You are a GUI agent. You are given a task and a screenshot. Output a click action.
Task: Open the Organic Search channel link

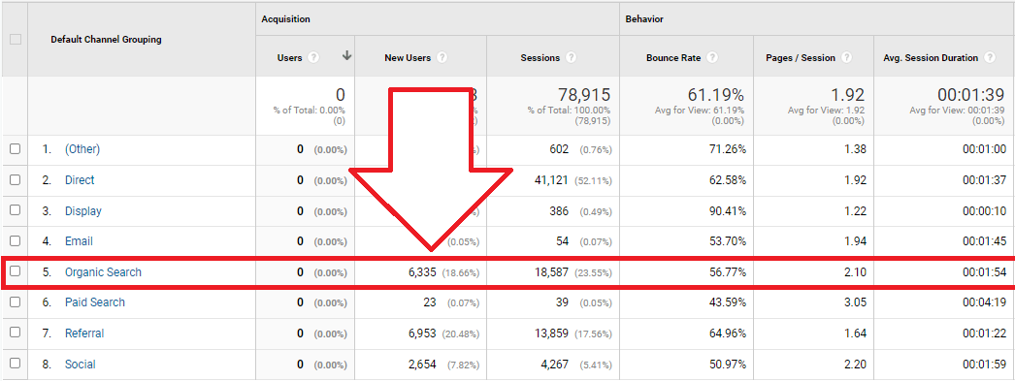103,272
